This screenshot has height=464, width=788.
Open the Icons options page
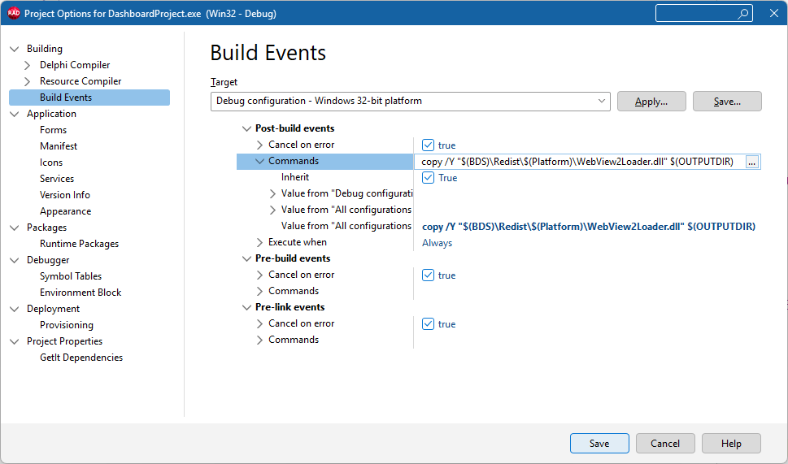coord(51,163)
